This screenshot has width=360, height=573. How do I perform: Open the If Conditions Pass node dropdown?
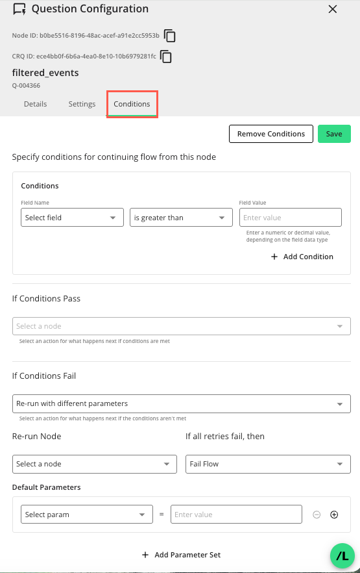(181, 326)
